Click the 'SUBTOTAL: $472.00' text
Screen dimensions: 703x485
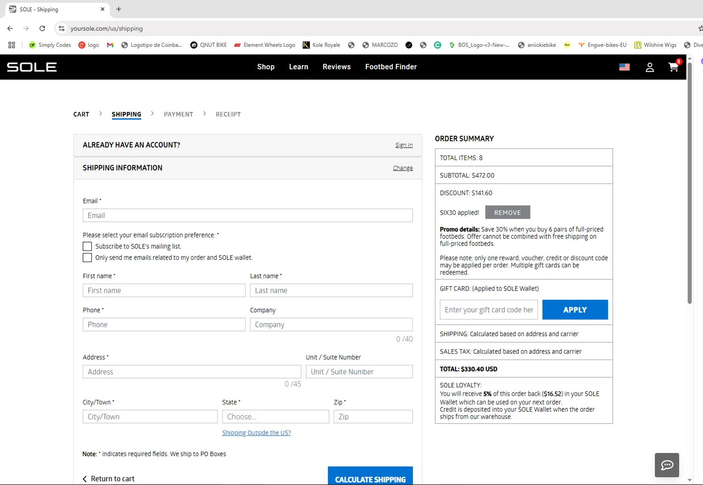pos(467,176)
